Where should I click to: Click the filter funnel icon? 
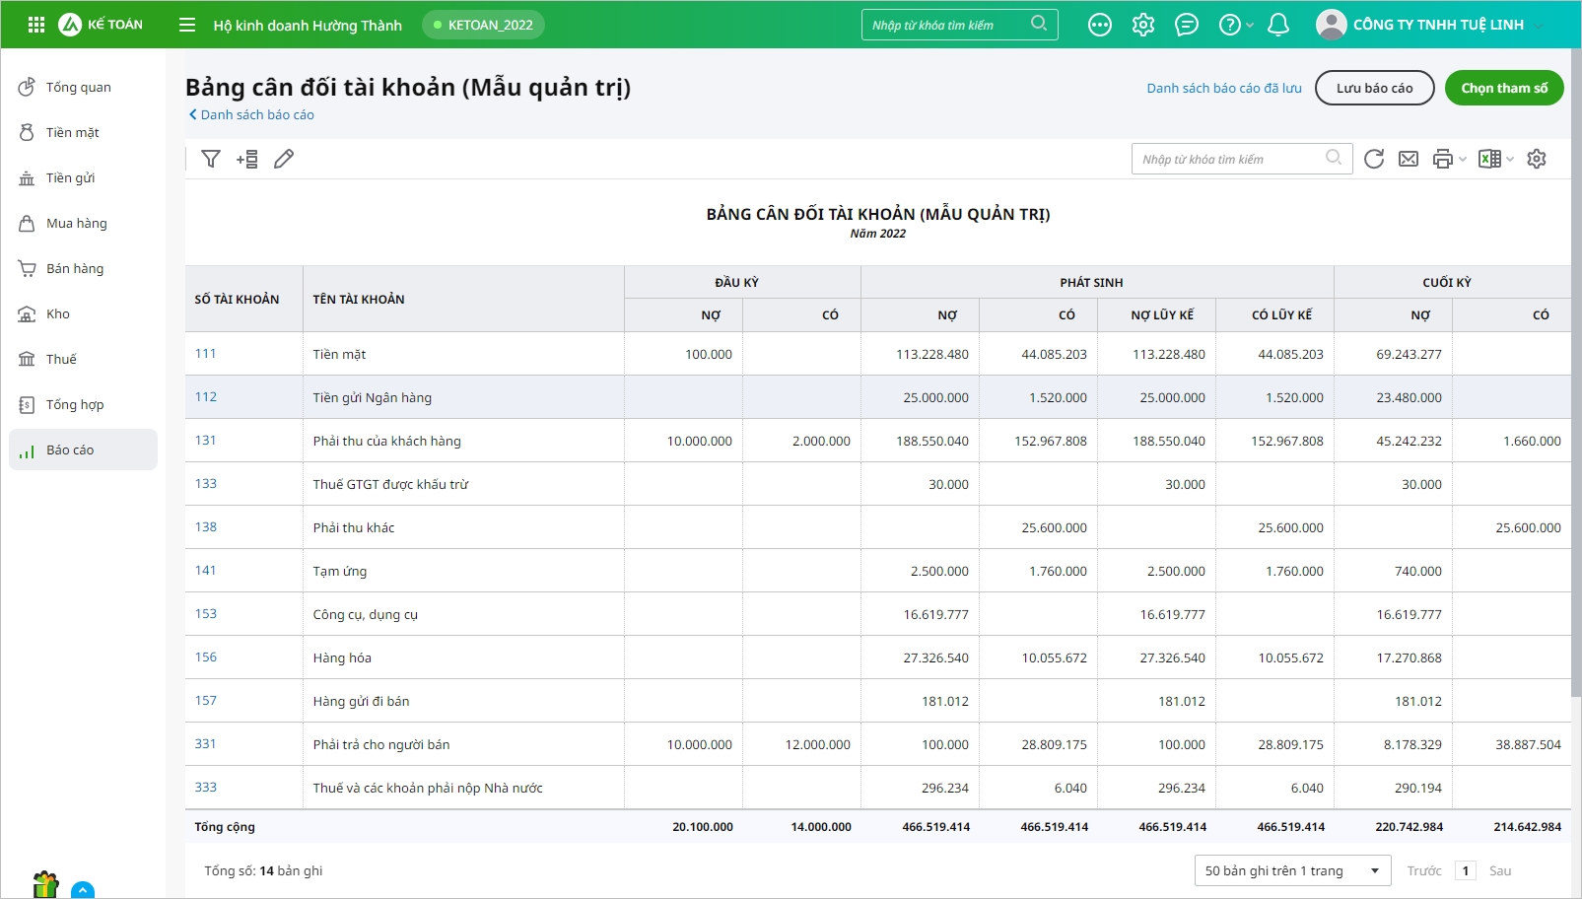coord(211,159)
